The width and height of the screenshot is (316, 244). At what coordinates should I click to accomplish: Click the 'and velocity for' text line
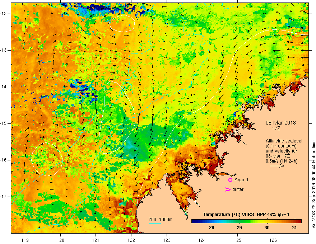pos(281,151)
